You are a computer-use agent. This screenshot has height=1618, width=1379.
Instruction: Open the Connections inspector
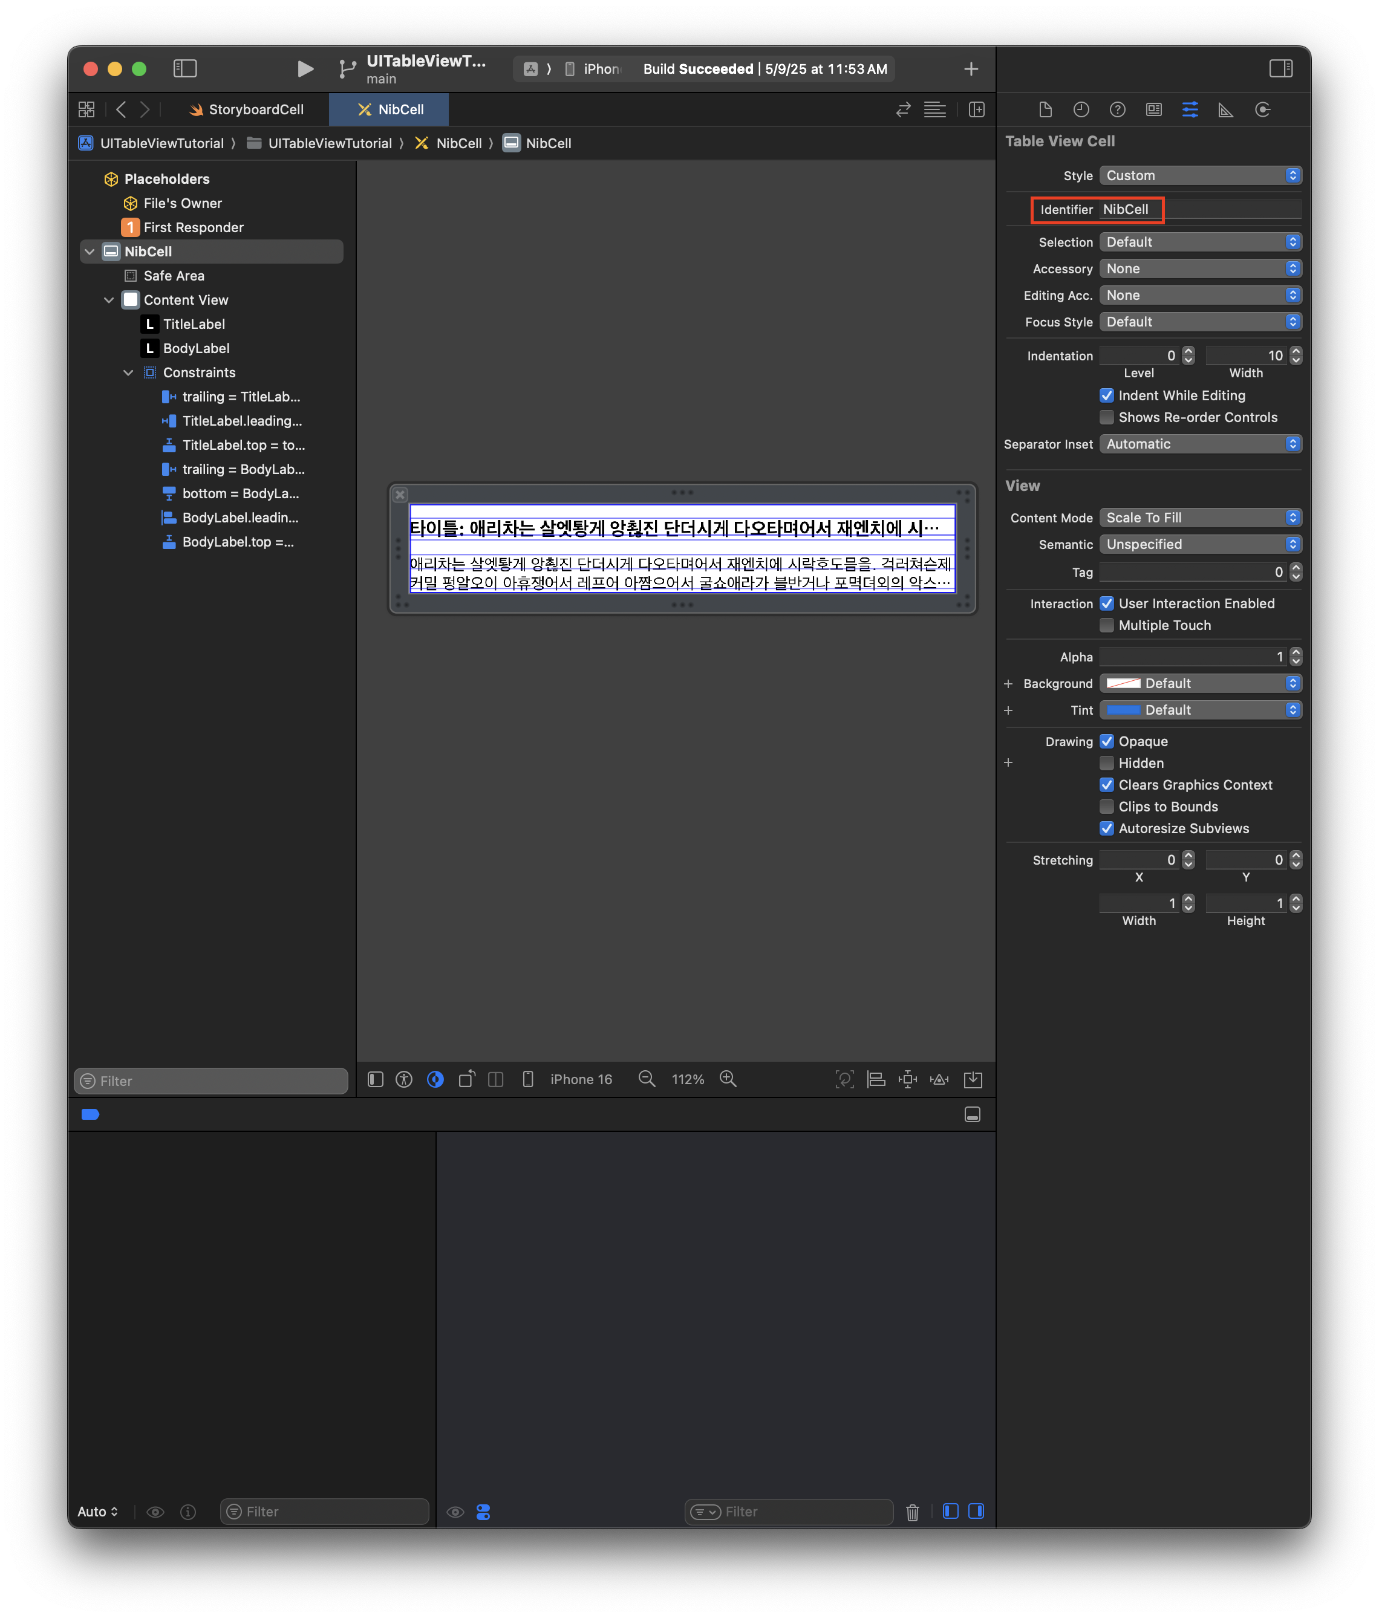(x=1262, y=109)
